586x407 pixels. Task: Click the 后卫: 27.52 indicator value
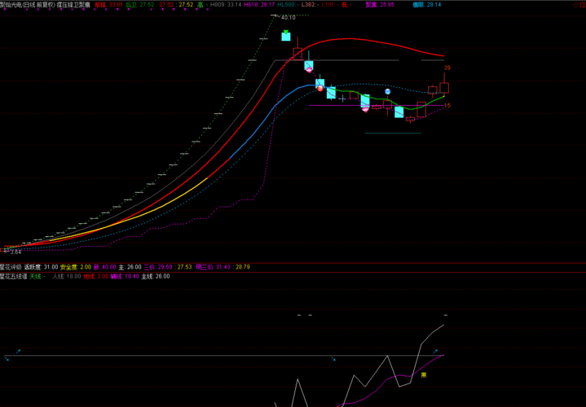pyautogui.click(x=140, y=5)
